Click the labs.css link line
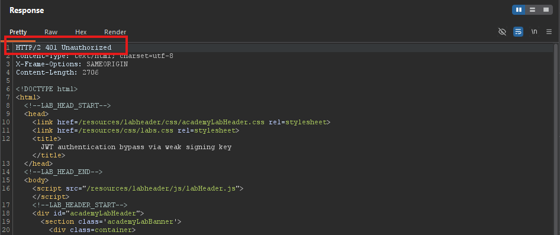Screen dimensions: 560x235 click(x=136, y=130)
